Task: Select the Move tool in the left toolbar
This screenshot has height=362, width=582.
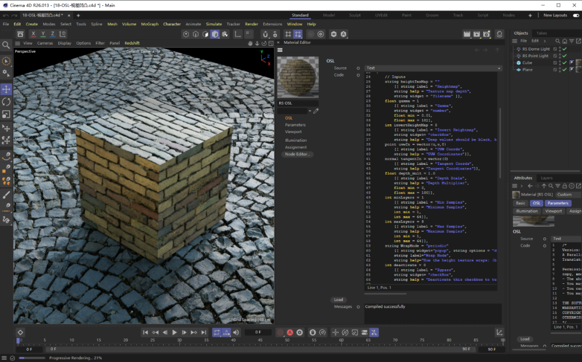Action: pyautogui.click(x=7, y=89)
